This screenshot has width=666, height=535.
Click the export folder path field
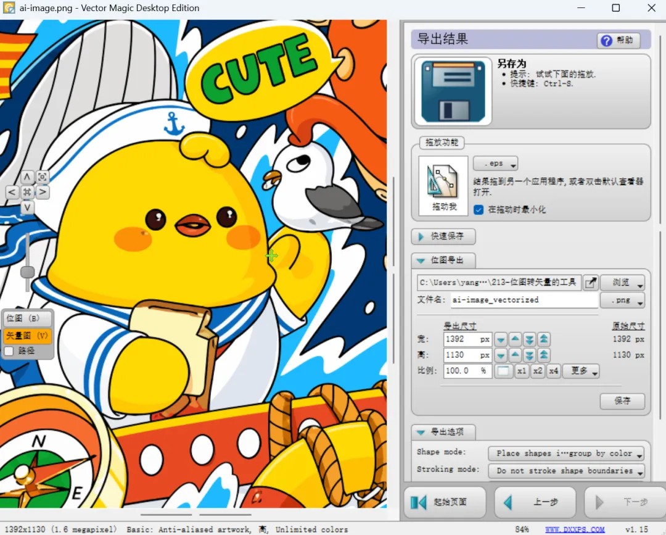tap(499, 283)
